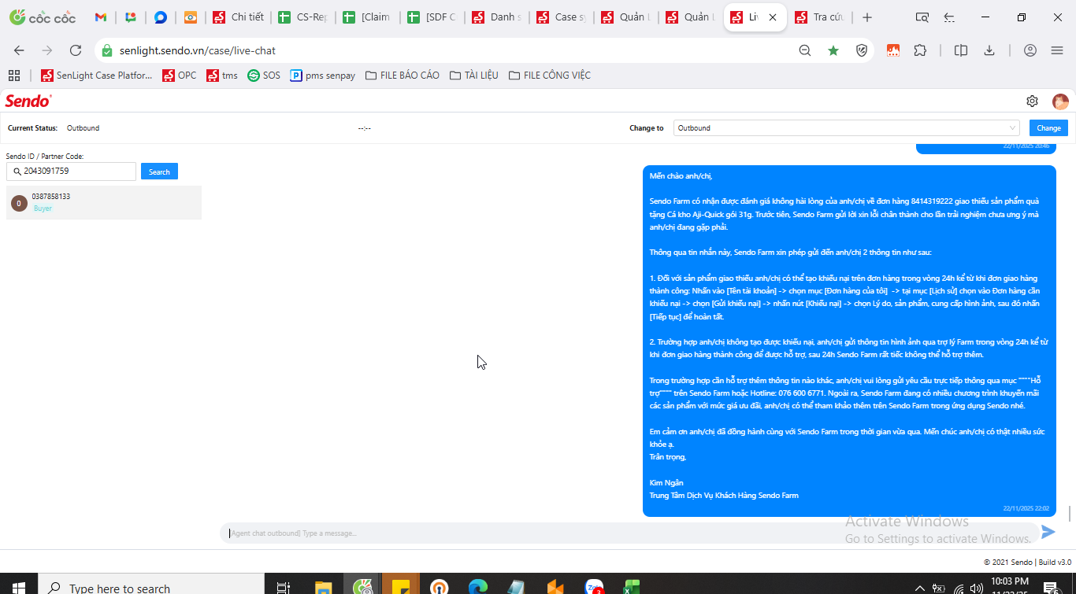This screenshot has height=594, width=1076.
Task: Open the pms senpay bookmark
Action: (x=323, y=76)
